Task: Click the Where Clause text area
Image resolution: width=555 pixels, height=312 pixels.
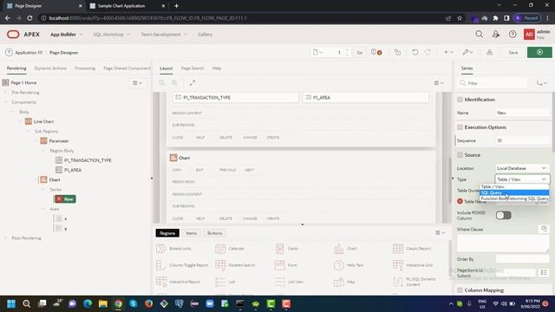Action: (503, 244)
